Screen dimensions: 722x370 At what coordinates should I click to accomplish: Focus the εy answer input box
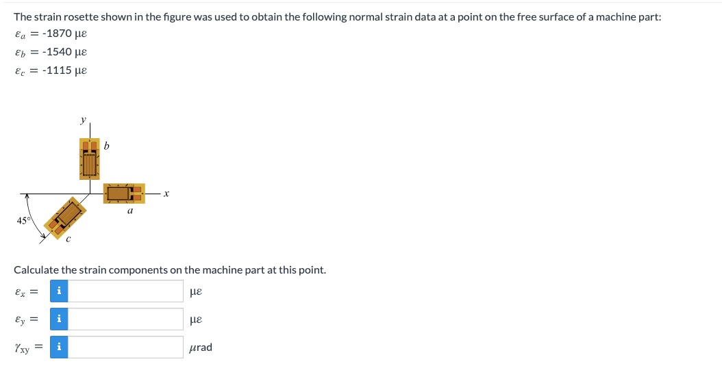point(125,319)
